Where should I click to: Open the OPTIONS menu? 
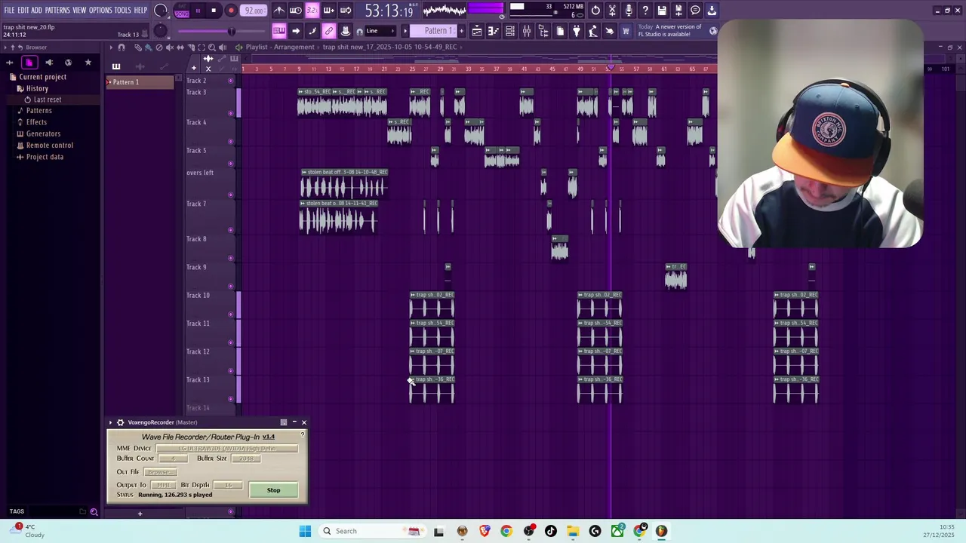100,11
